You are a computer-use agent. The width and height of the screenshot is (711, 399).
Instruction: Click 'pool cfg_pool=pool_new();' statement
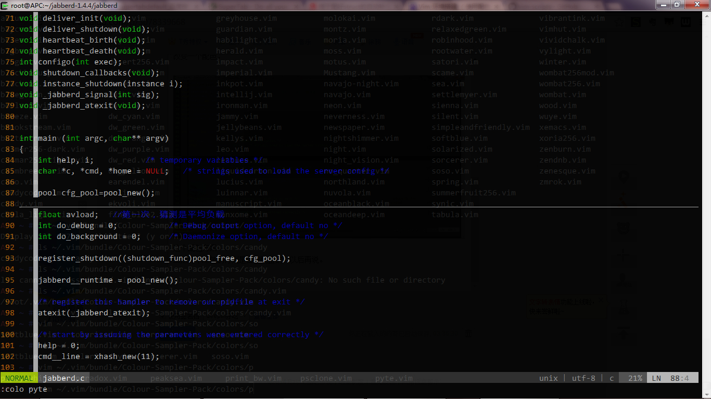[x=96, y=193]
